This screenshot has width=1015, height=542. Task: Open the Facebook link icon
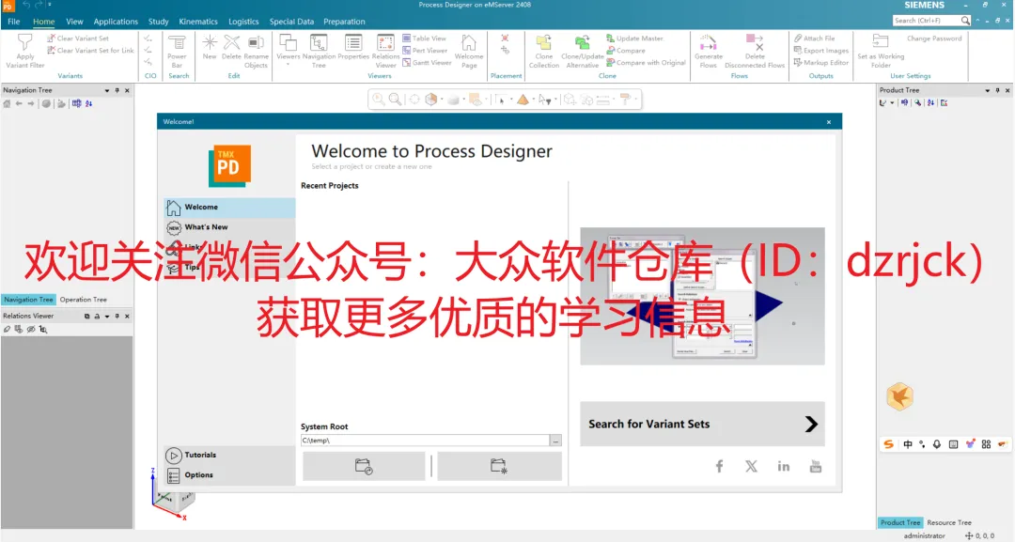719,466
